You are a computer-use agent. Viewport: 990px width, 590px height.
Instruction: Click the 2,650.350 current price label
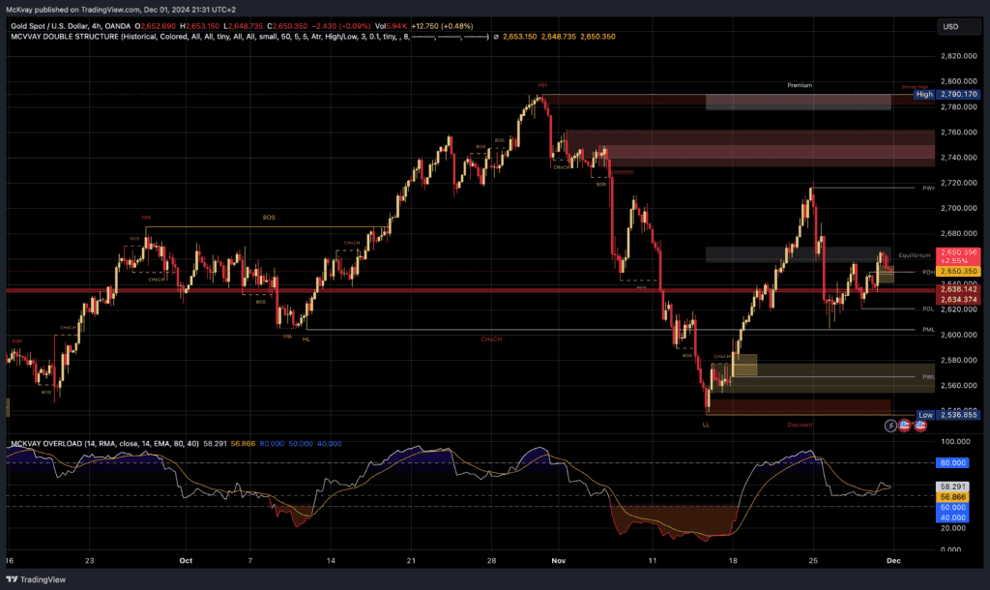pos(957,254)
